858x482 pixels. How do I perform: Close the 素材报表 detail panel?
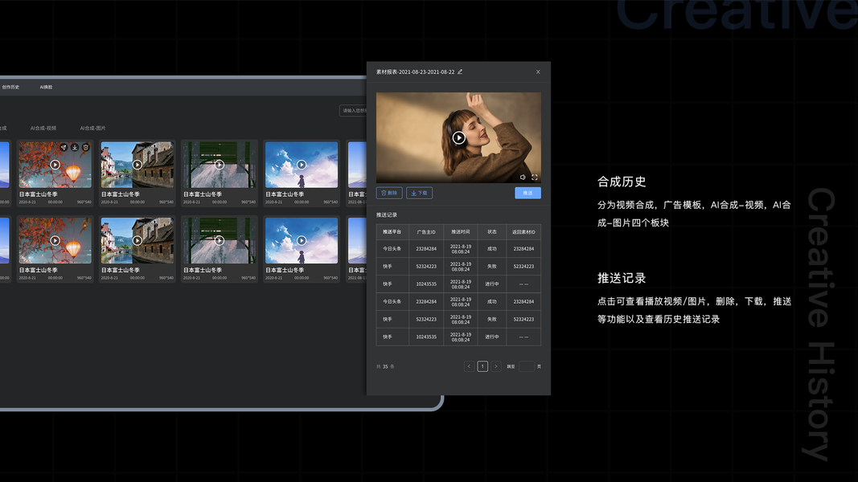tap(538, 72)
